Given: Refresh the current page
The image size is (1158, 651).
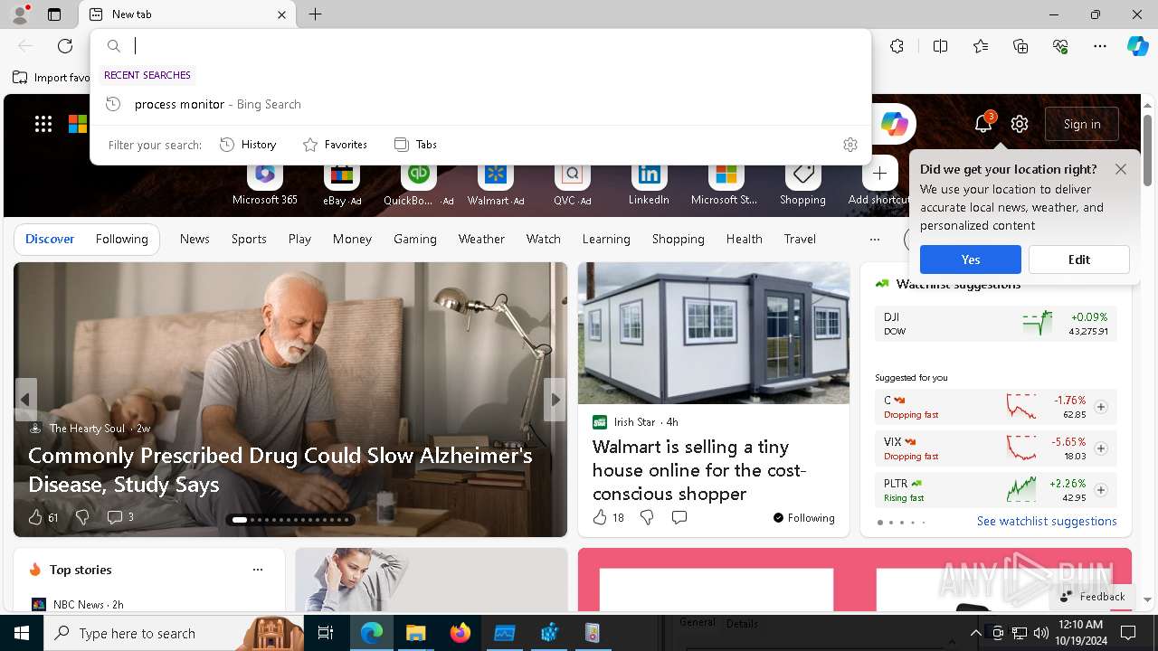Looking at the screenshot, I should [x=65, y=46].
